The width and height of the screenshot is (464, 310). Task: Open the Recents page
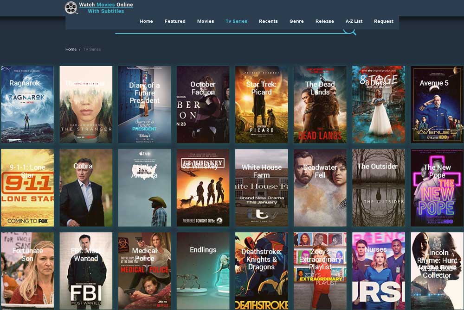coord(268,21)
